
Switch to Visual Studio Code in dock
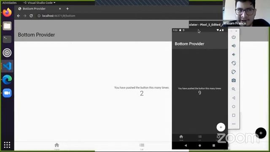click(7, 66)
